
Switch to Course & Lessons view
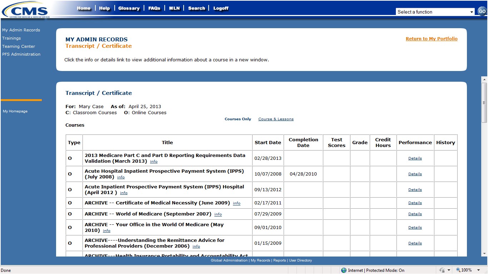(x=276, y=119)
